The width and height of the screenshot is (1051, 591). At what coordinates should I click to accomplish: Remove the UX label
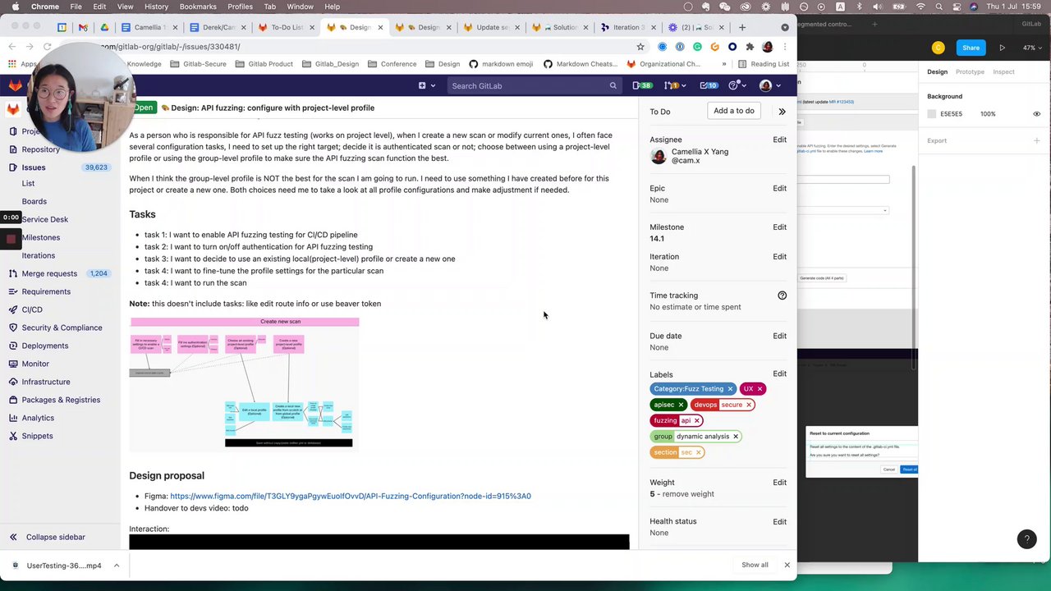click(x=760, y=389)
